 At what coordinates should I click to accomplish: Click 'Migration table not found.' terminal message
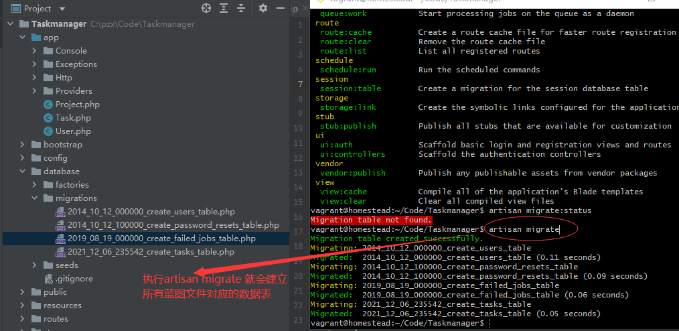point(372,220)
